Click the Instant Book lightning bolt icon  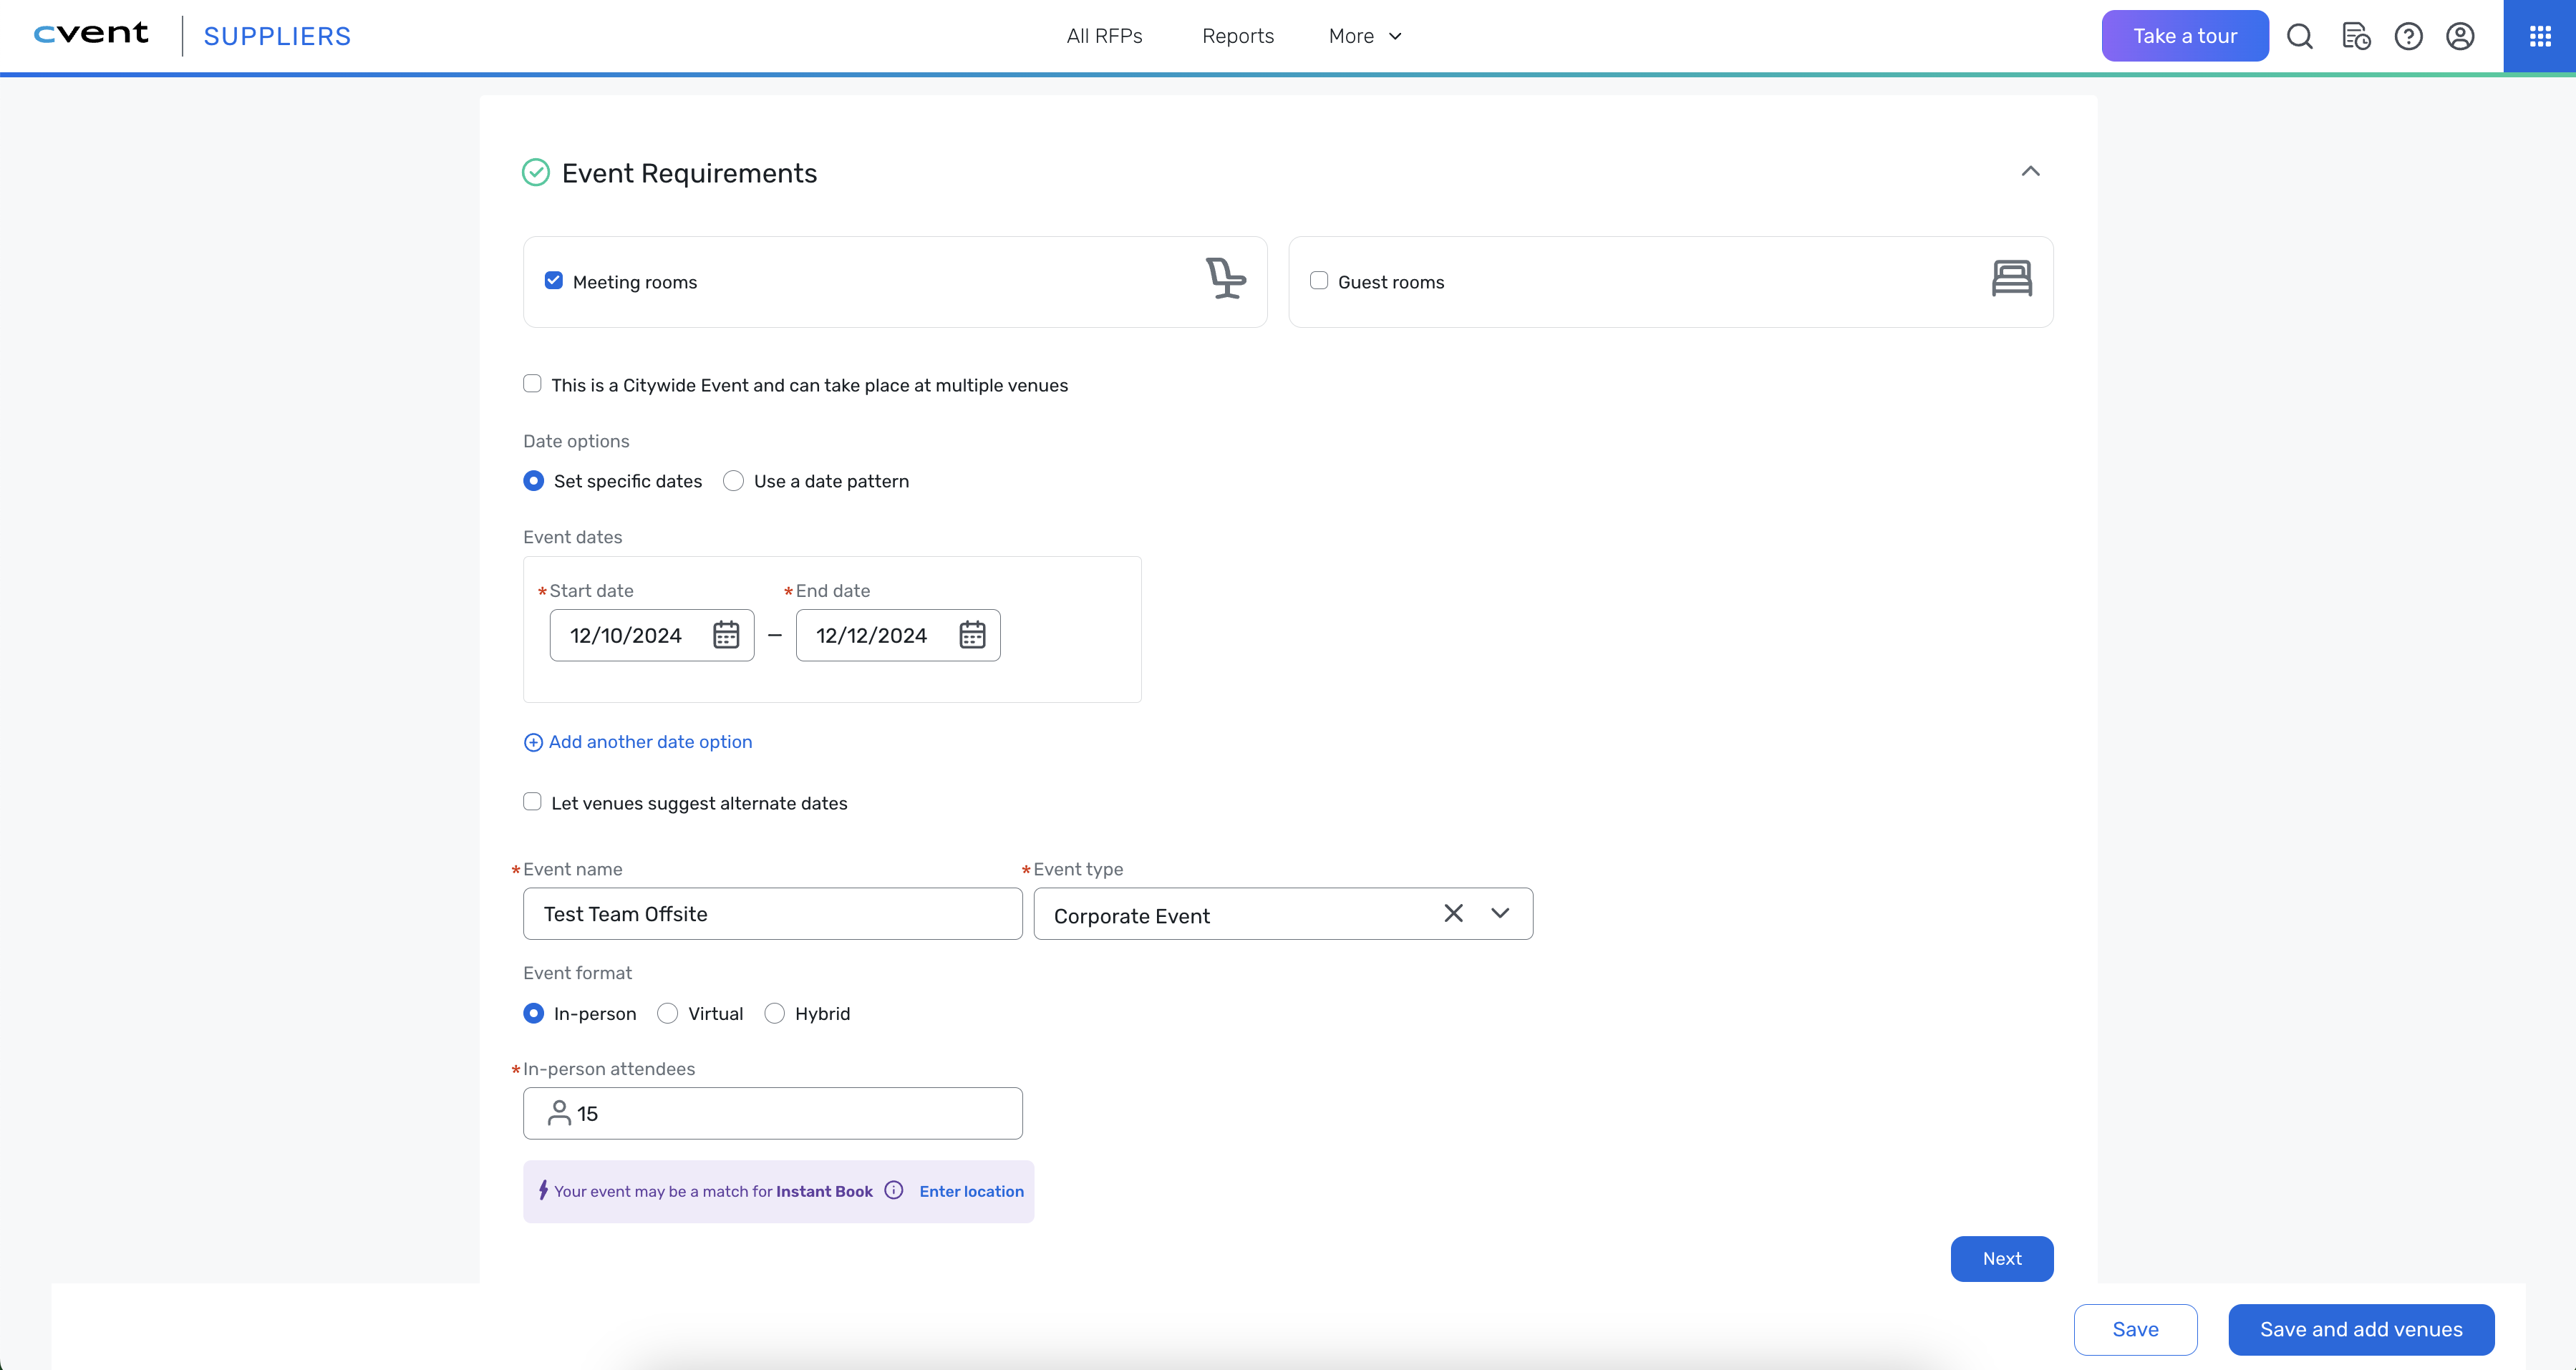[543, 1190]
